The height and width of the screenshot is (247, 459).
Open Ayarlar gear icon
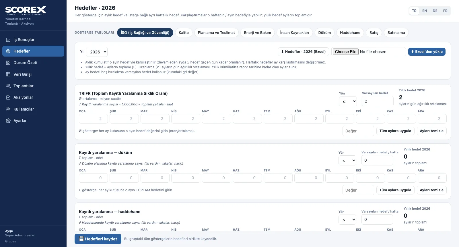click(8, 121)
